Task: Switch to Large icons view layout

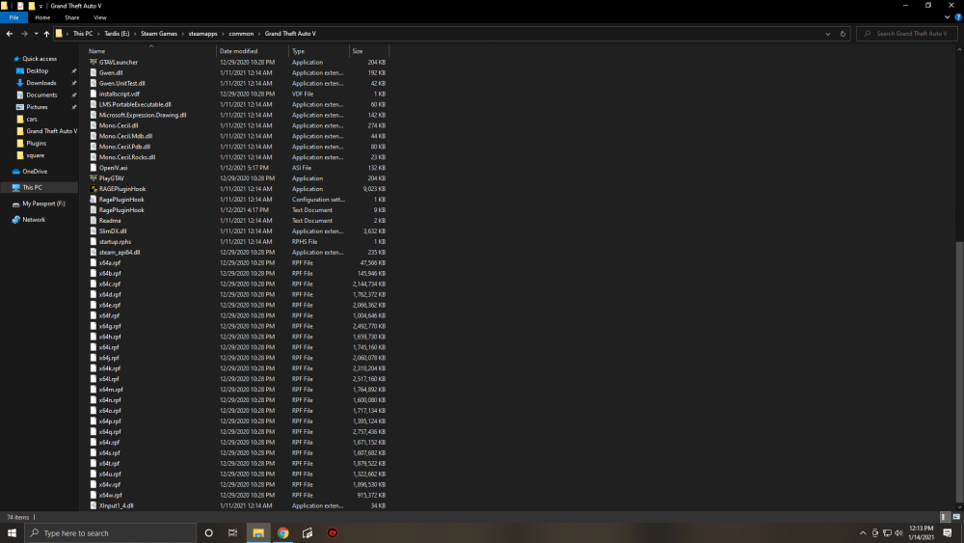Action: [956, 517]
